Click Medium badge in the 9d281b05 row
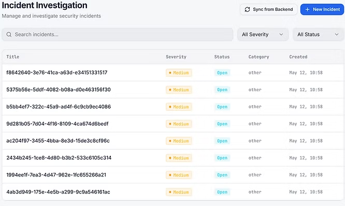The width and height of the screenshot is (345, 206). click(179, 124)
